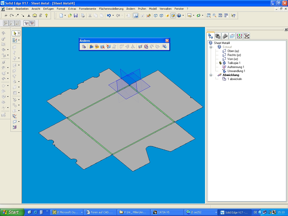This screenshot has width=288, height=216.
Task: Click the wireframe cube display icon
Action: tap(155, 15)
